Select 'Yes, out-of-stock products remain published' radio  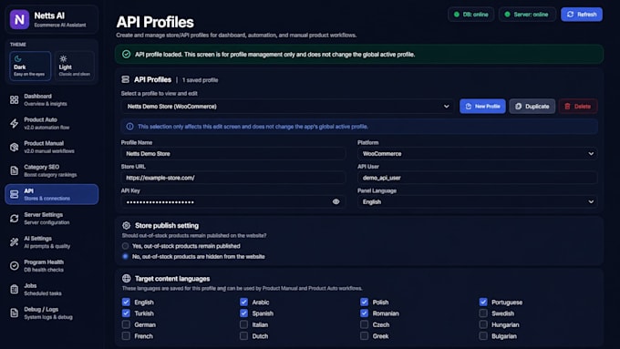(125, 246)
